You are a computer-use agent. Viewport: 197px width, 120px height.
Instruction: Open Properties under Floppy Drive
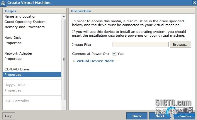(x=13, y=90)
